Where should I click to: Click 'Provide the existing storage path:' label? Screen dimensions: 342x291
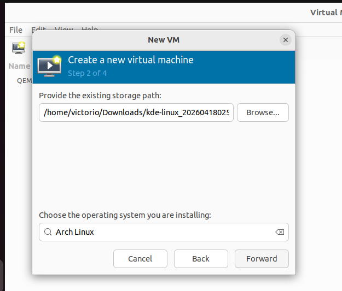[100, 96]
